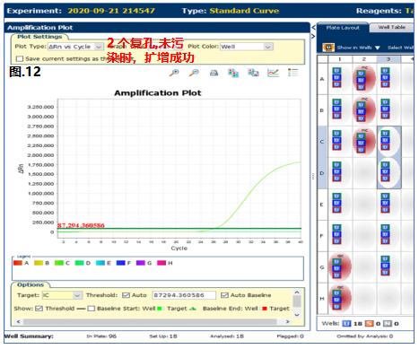The image size is (419, 349).
Task: Click the Show in Wells icon
Action: (x=328, y=48)
